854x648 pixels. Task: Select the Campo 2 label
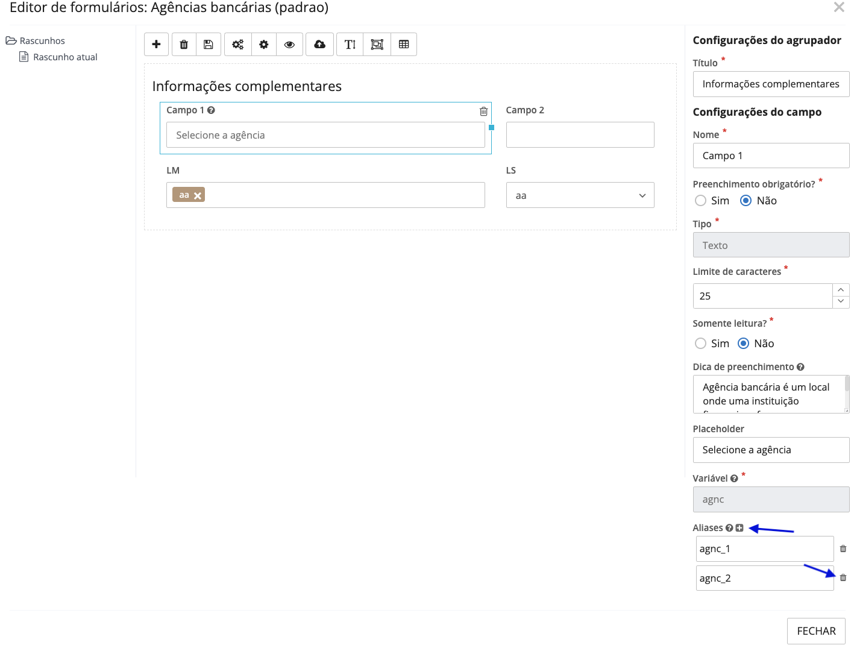(x=525, y=110)
